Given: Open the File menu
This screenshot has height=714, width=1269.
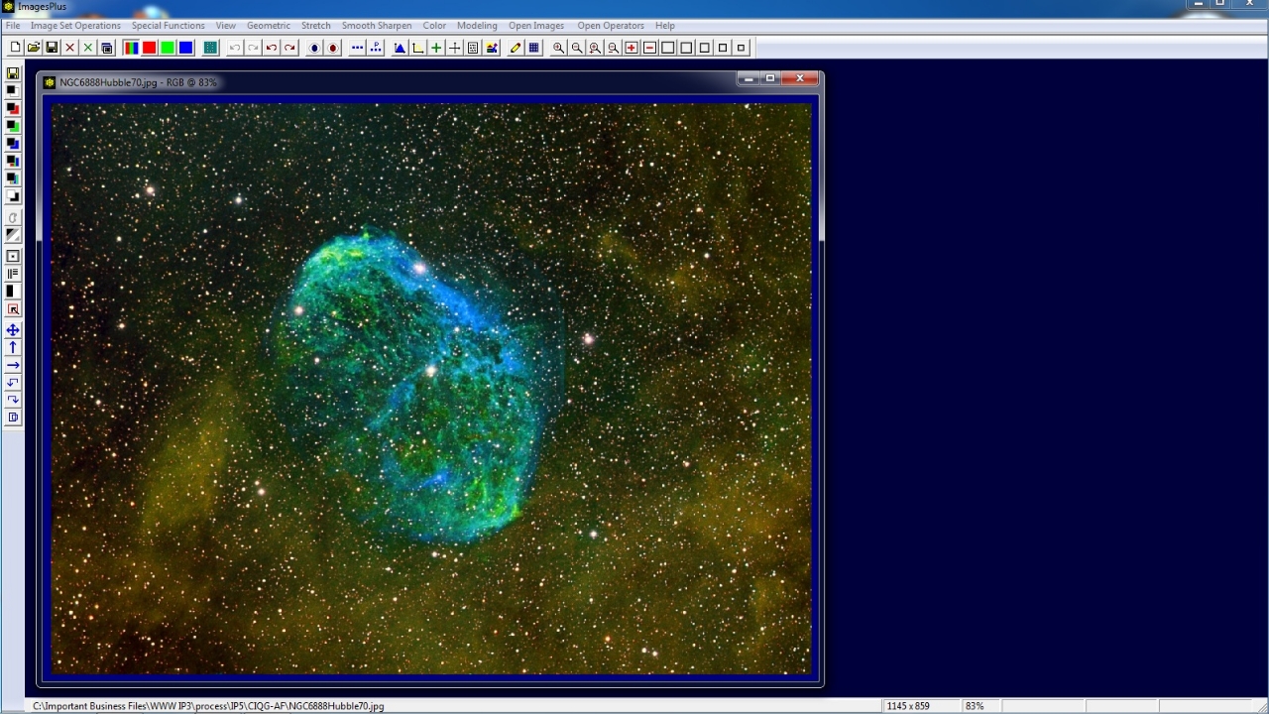Looking at the screenshot, I should [x=13, y=26].
